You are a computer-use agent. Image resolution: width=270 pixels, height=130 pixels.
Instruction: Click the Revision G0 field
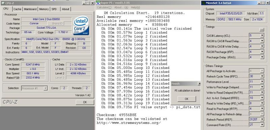(x=84, y=48)
